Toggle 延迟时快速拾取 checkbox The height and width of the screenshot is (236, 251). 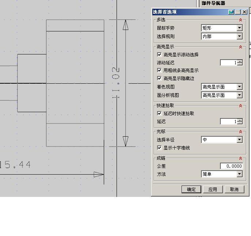(x=159, y=113)
